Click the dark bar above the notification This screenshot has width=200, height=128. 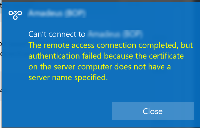(100, 1)
